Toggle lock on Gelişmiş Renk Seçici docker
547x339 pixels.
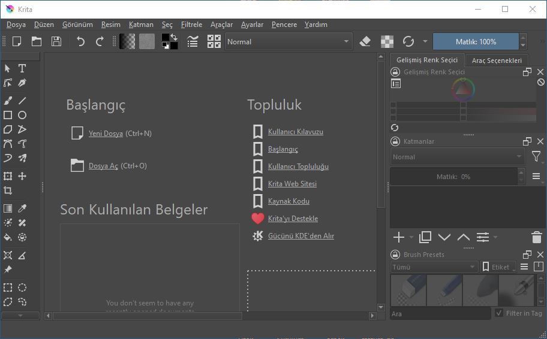(x=395, y=72)
